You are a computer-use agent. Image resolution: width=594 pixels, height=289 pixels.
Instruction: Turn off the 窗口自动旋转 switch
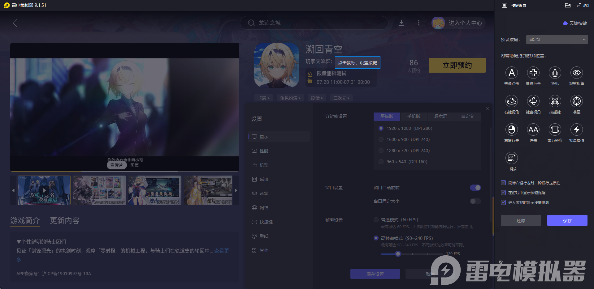[x=475, y=188]
